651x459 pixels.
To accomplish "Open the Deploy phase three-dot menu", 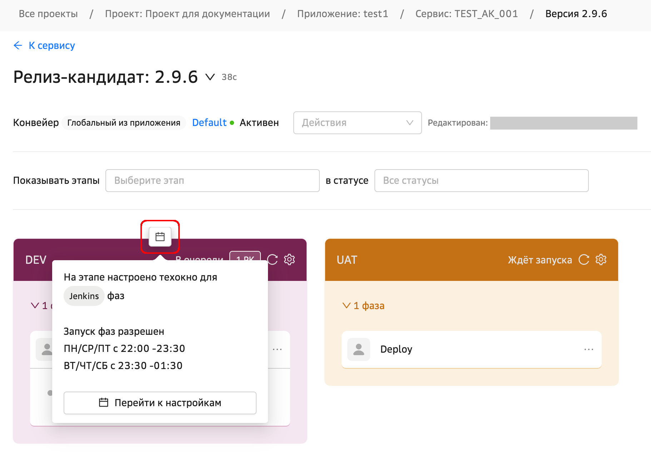I will [588, 349].
